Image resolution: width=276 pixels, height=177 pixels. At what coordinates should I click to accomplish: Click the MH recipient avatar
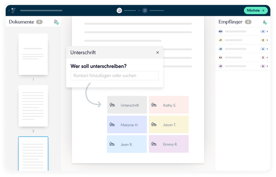click(x=220, y=31)
